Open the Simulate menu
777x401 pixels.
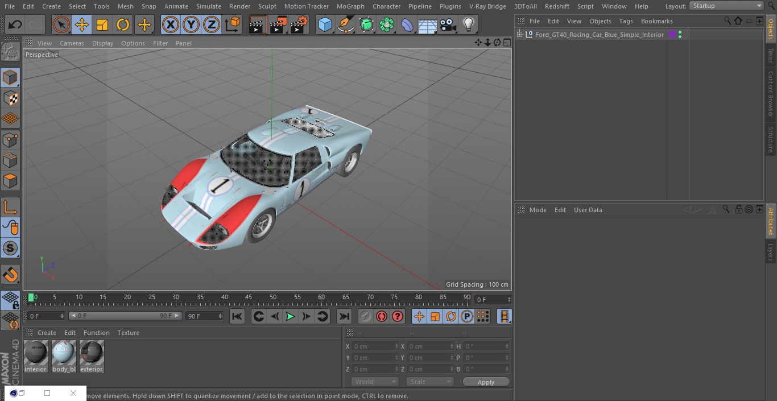tap(208, 6)
